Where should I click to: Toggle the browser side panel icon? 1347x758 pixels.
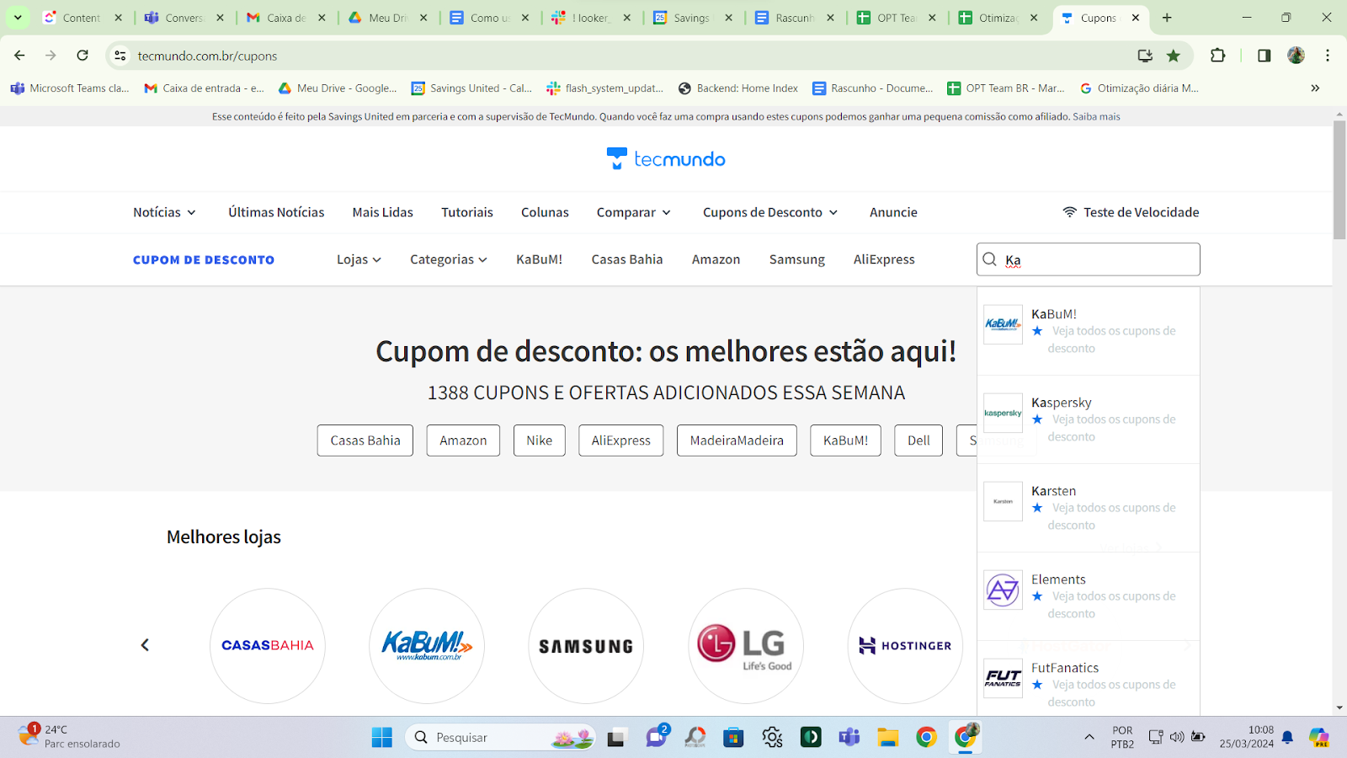(1264, 56)
